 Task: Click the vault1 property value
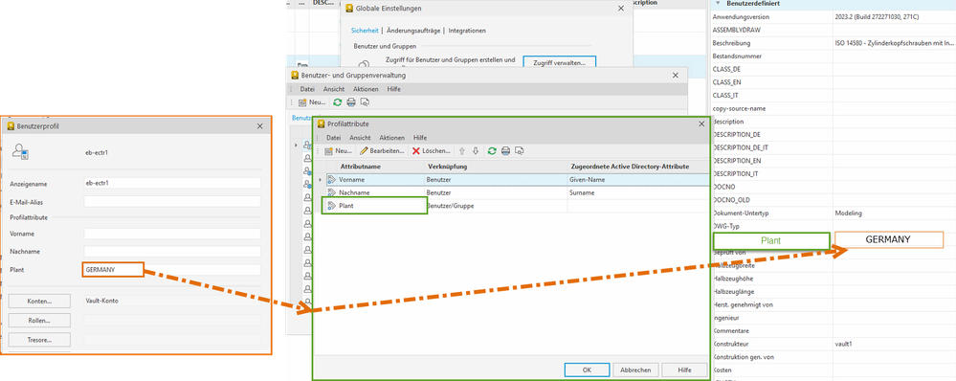[843, 344]
